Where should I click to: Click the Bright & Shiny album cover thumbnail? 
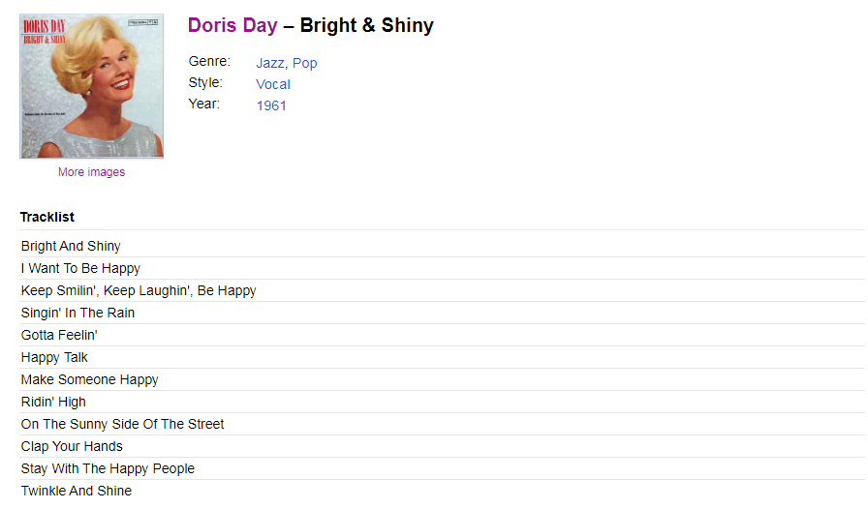coord(91,86)
